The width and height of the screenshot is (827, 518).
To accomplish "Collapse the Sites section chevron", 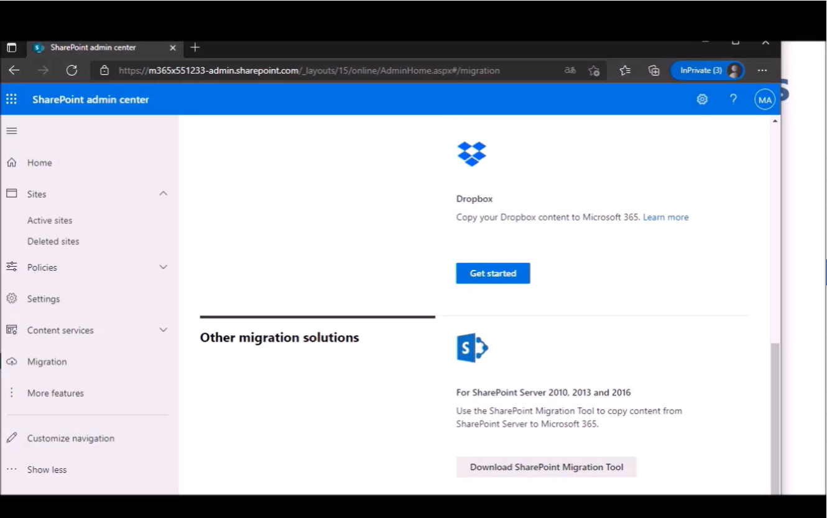I will 163,193.
